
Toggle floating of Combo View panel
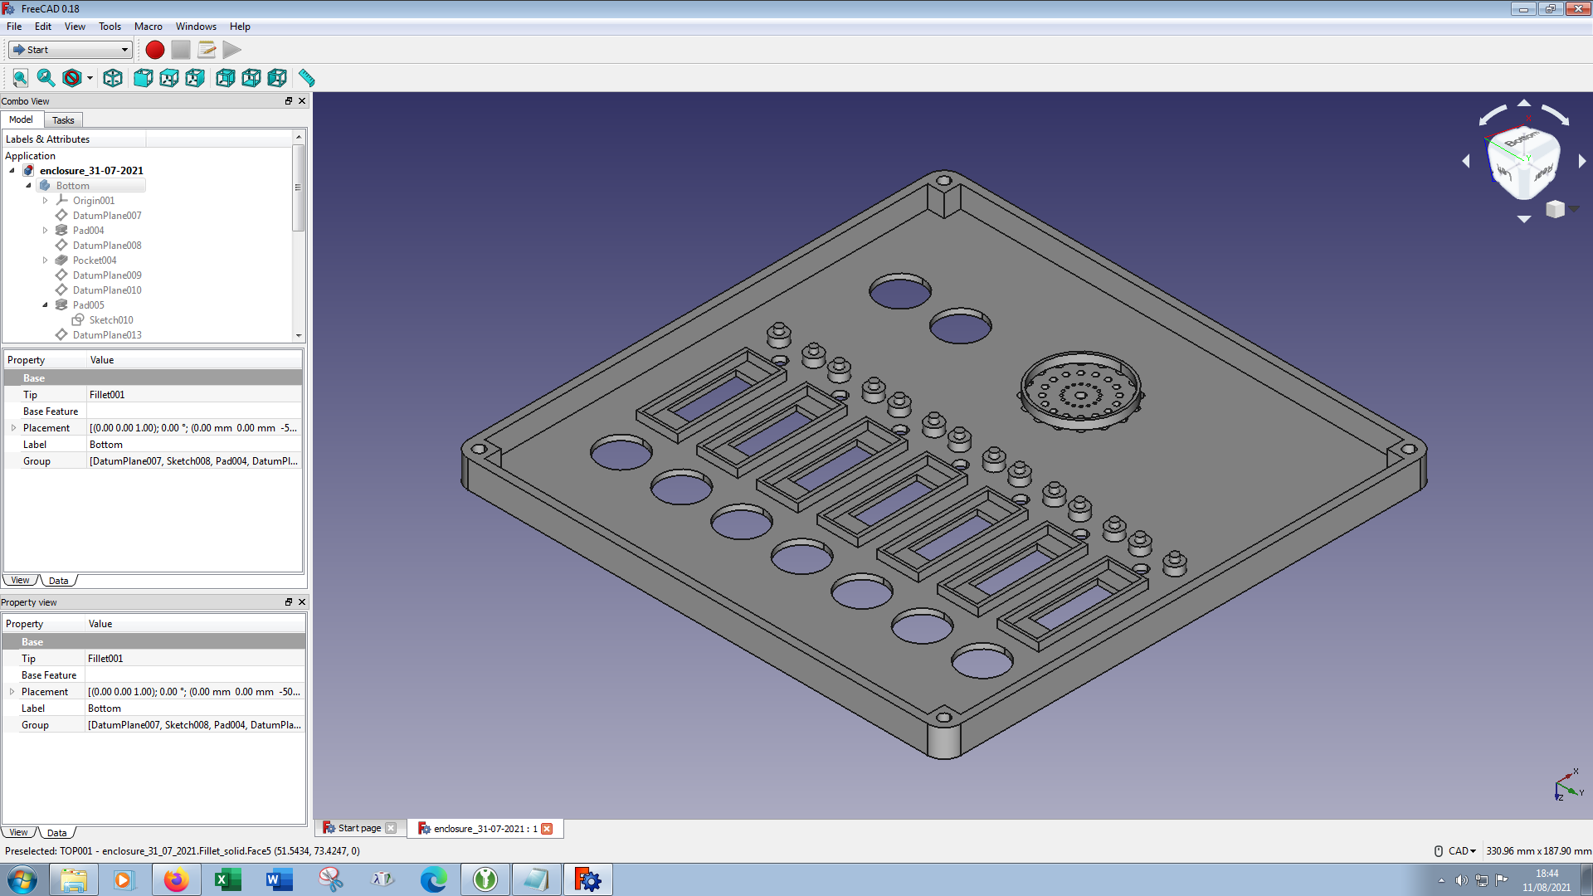289,101
